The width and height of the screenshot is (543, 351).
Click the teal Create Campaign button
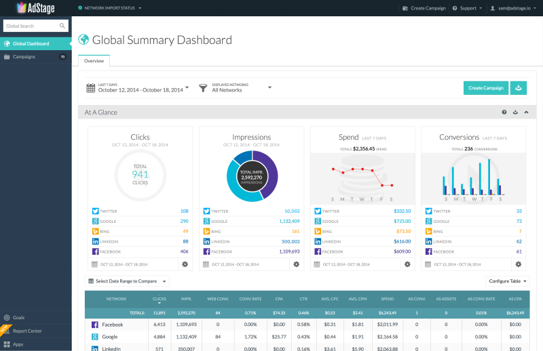(485, 87)
